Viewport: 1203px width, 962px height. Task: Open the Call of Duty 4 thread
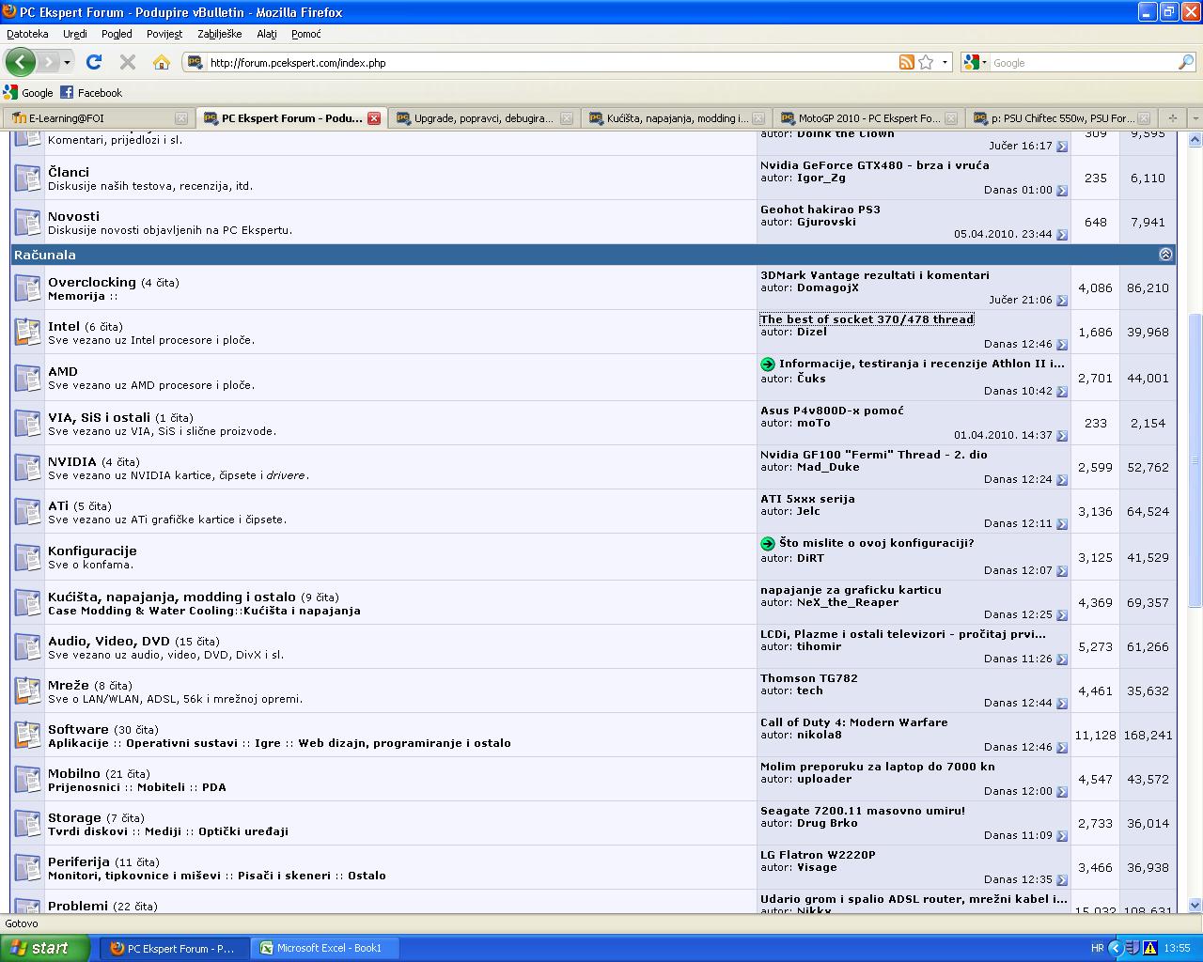coord(853,722)
